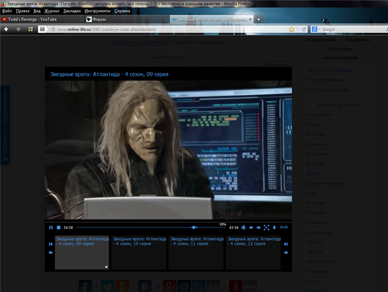The height and width of the screenshot is (292, 388).
Task: Go forward with the browser forward arrow
Action: [x=18, y=30]
